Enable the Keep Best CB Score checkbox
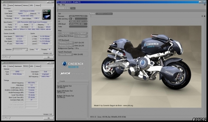This screenshot has width=208, height=122. click(59, 36)
